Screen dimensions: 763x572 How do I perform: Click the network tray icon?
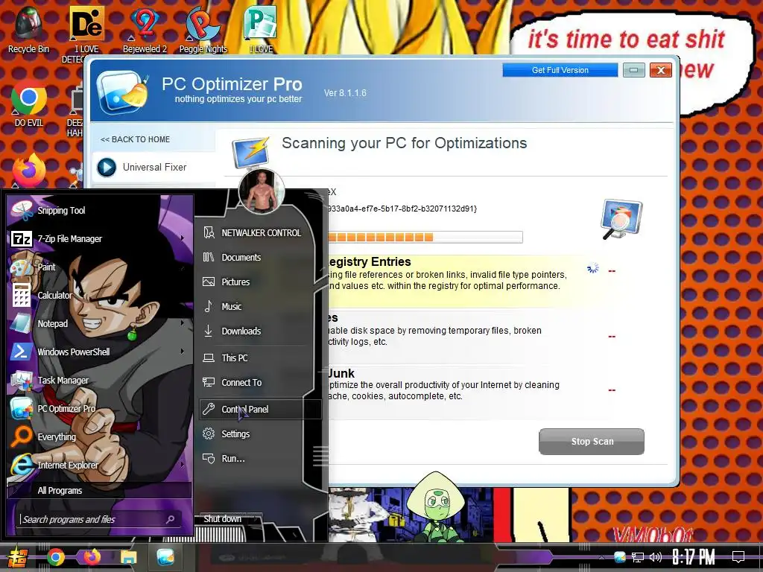pos(638,557)
